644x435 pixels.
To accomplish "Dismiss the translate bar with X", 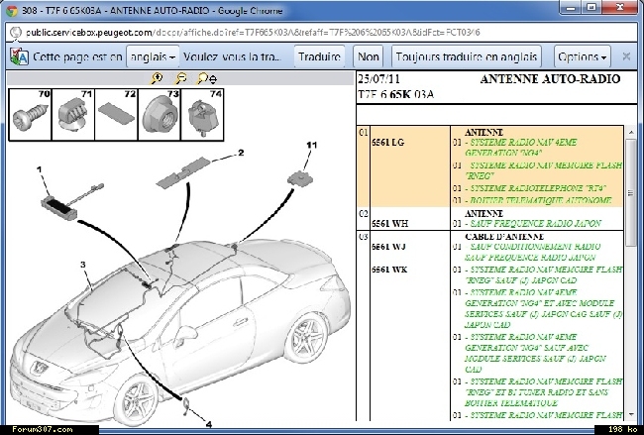I will pos(626,56).
